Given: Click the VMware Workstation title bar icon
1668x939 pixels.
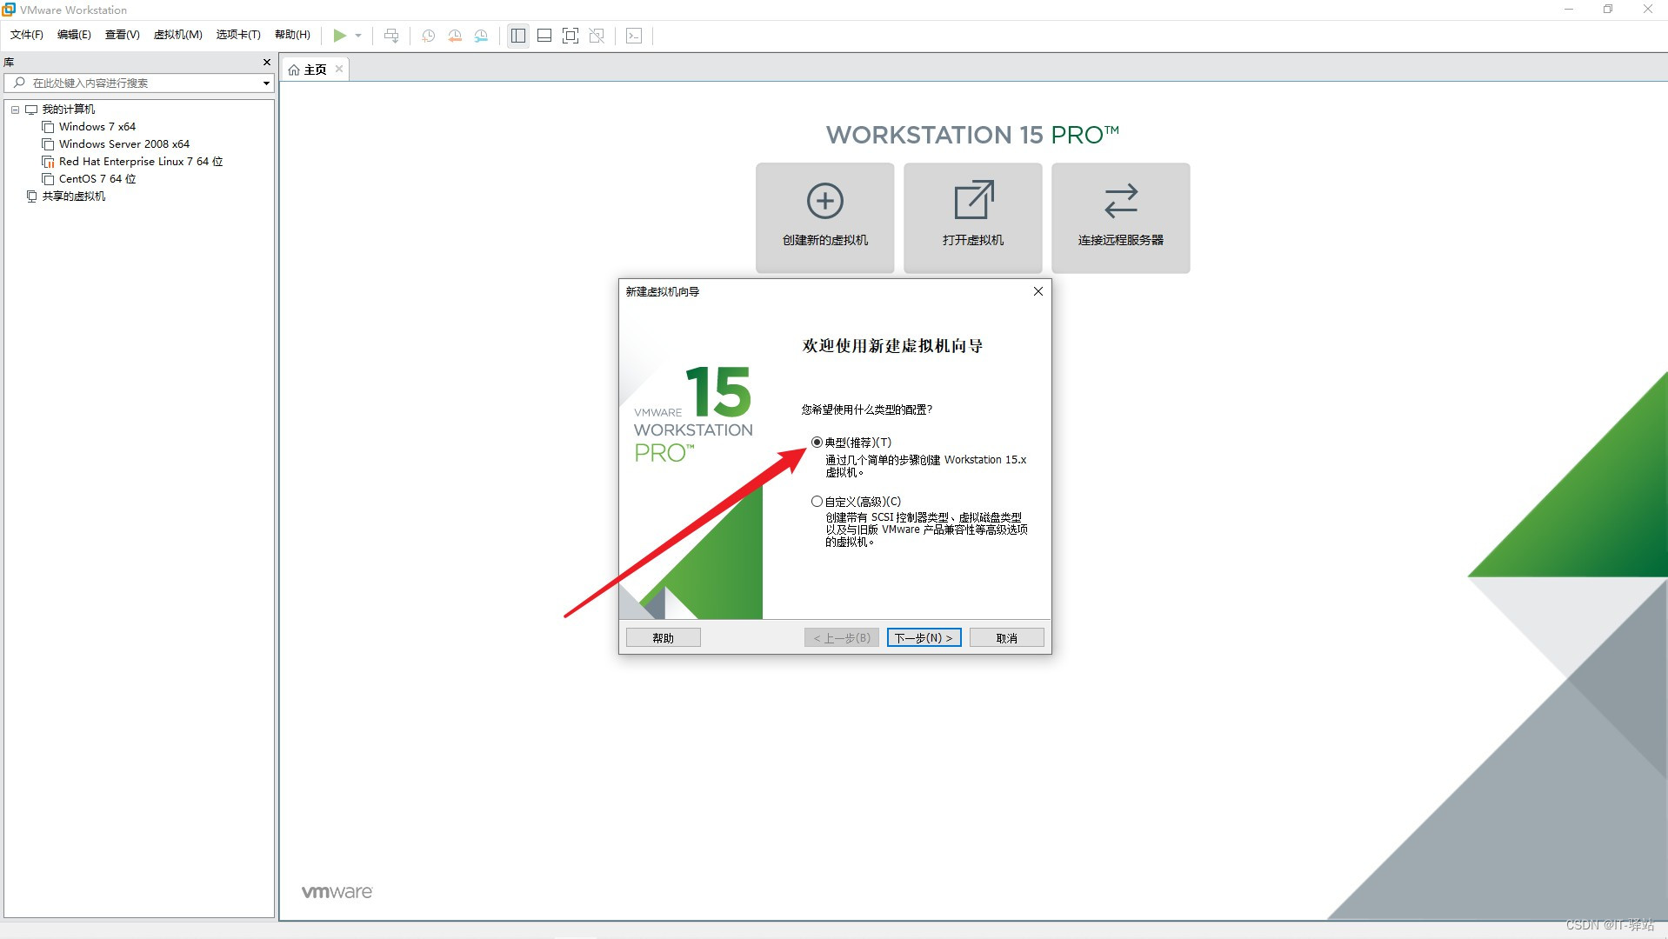Looking at the screenshot, I should point(9,10).
